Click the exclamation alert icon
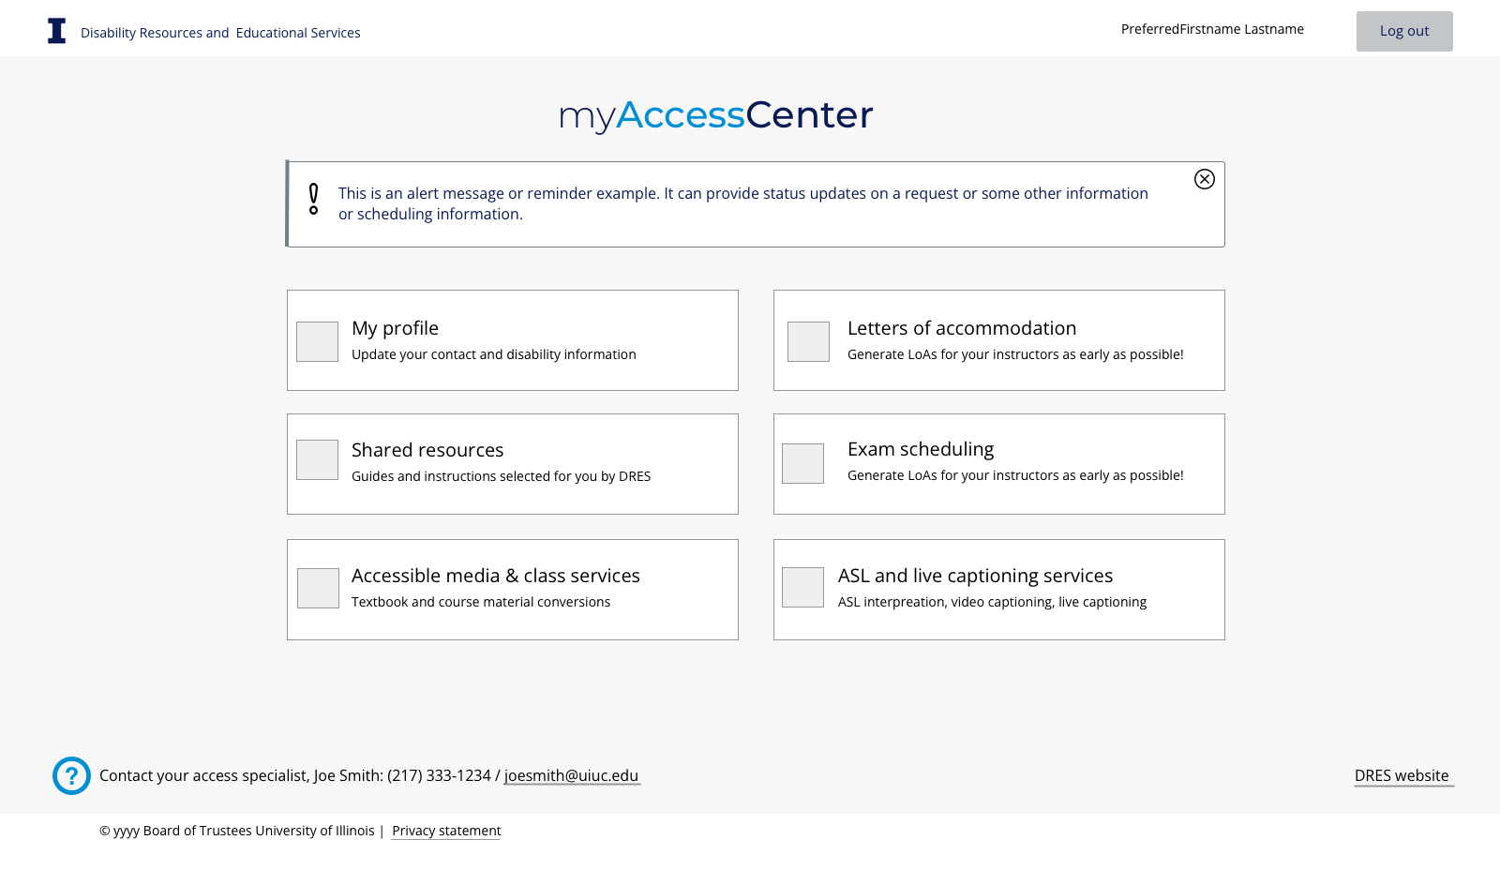 (313, 199)
